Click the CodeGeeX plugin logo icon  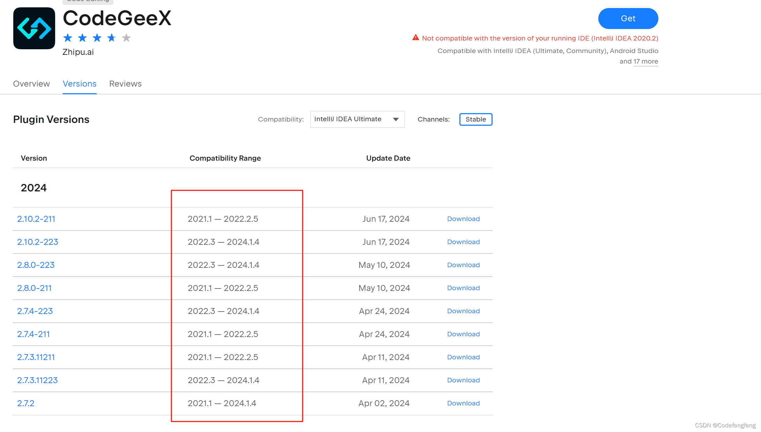click(x=34, y=28)
